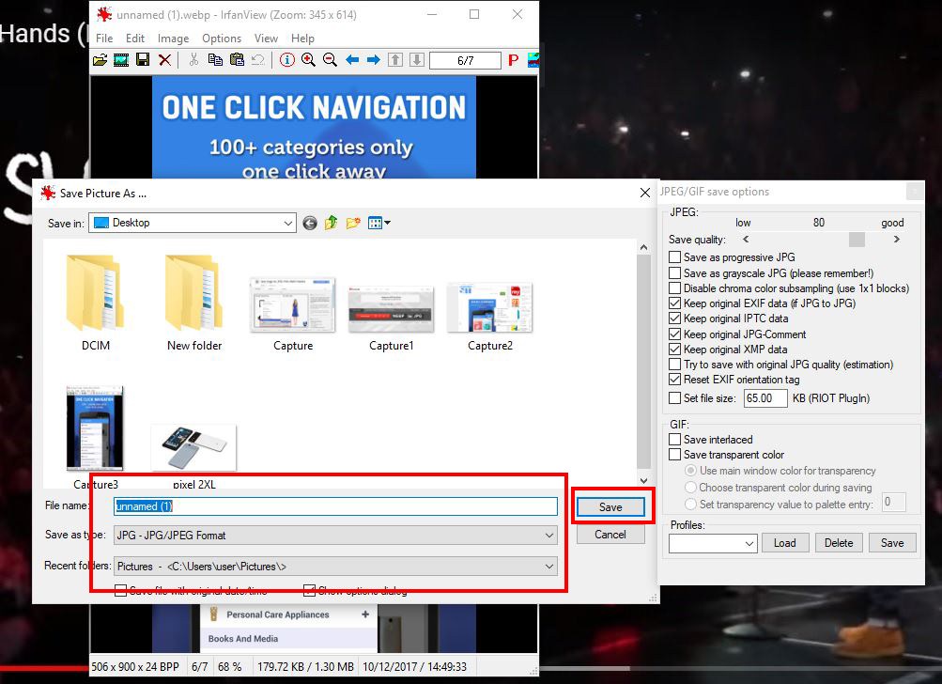Open the Image menu

pyautogui.click(x=173, y=39)
